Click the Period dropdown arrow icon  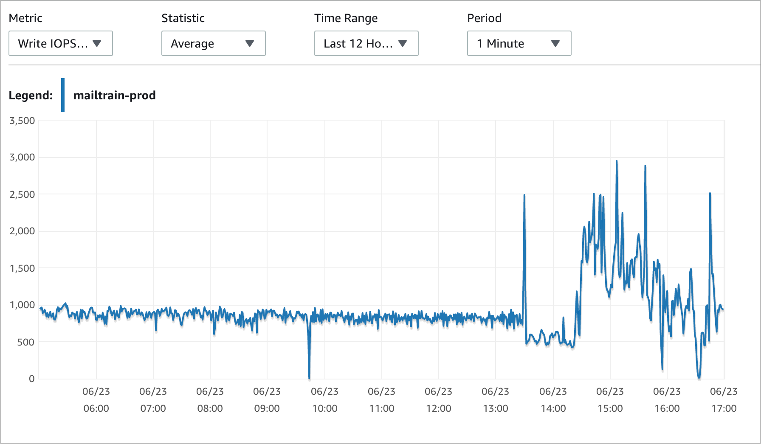tap(555, 43)
